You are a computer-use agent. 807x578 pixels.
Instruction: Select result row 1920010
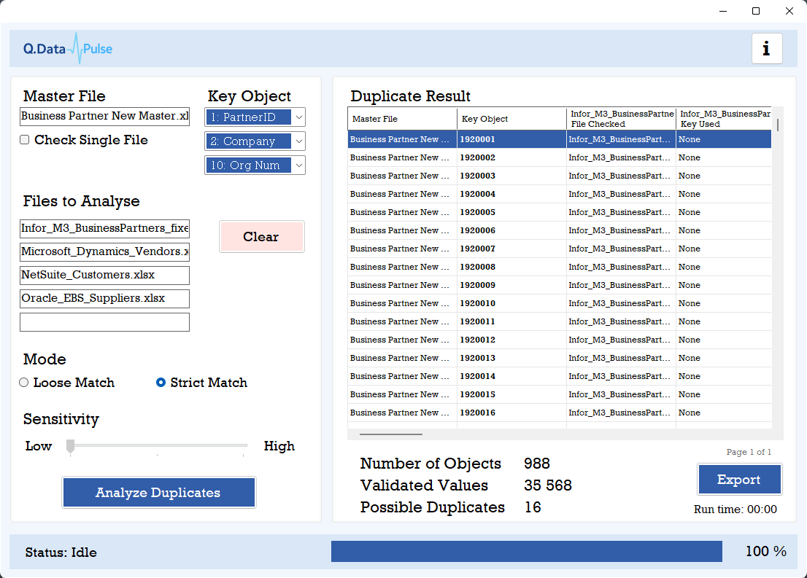(x=560, y=303)
